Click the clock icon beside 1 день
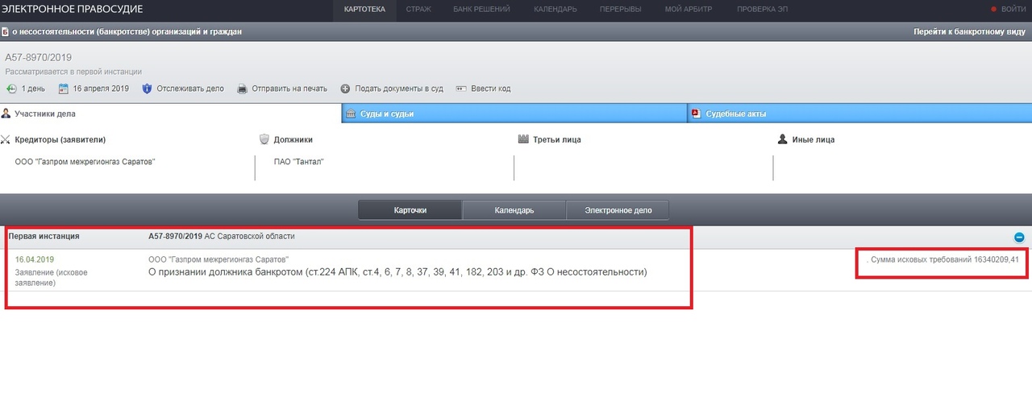This screenshot has height=393, width=1032. tap(11, 89)
